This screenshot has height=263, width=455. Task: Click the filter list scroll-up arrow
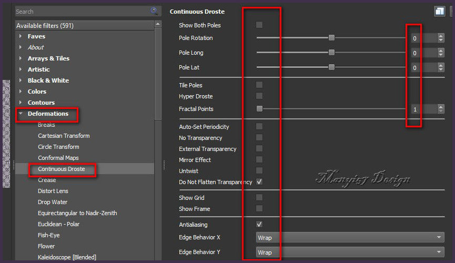point(158,24)
